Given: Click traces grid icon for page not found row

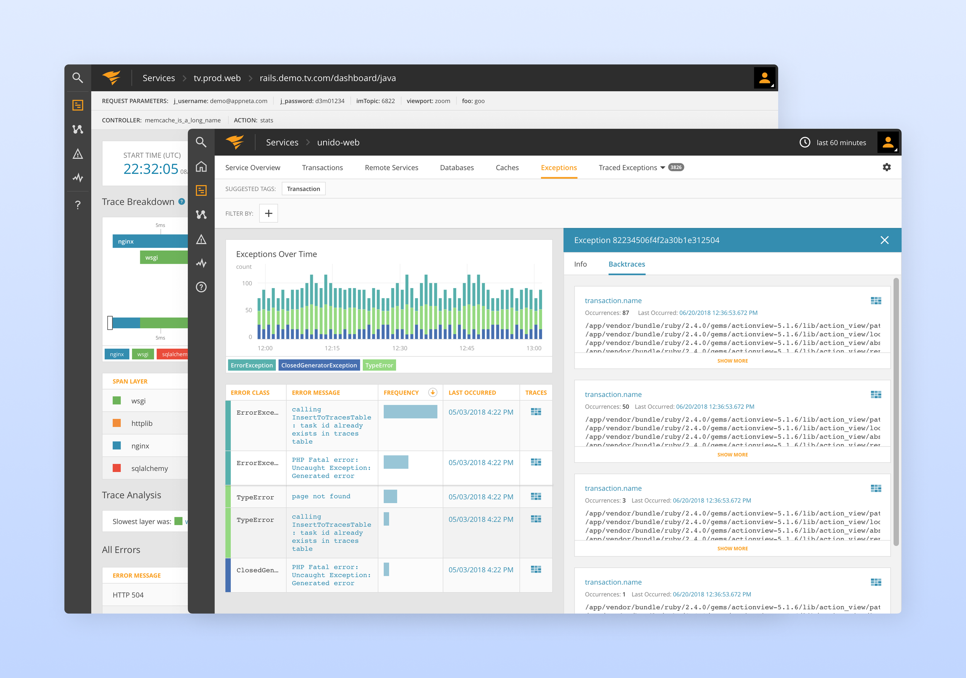Looking at the screenshot, I should [536, 497].
